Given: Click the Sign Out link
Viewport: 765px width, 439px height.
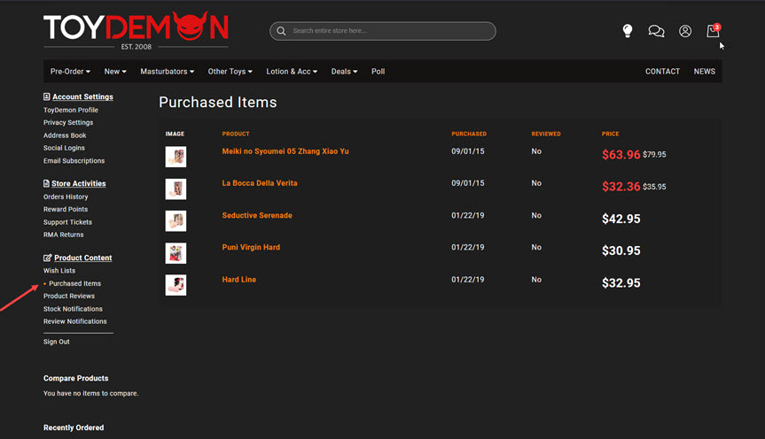Looking at the screenshot, I should pyautogui.click(x=57, y=342).
